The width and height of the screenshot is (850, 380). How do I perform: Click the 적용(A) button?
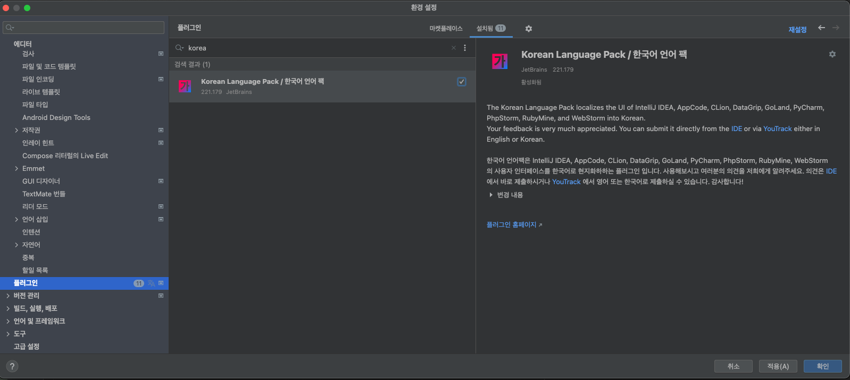pos(778,366)
